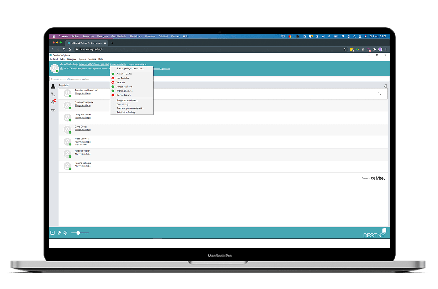Set status to Not Available
The height and width of the screenshot is (289, 438).
[132, 78]
